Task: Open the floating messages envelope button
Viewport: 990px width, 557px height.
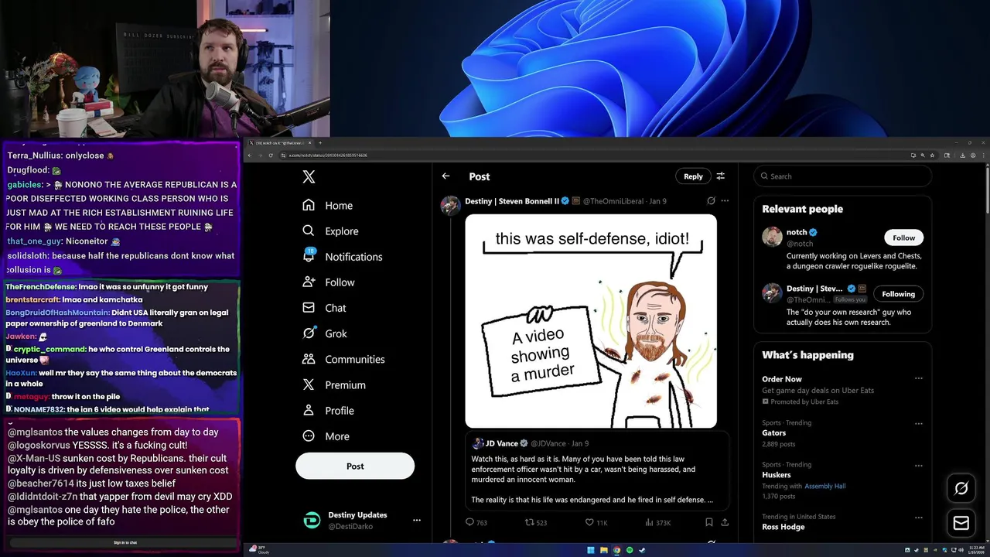Action: pos(961,524)
